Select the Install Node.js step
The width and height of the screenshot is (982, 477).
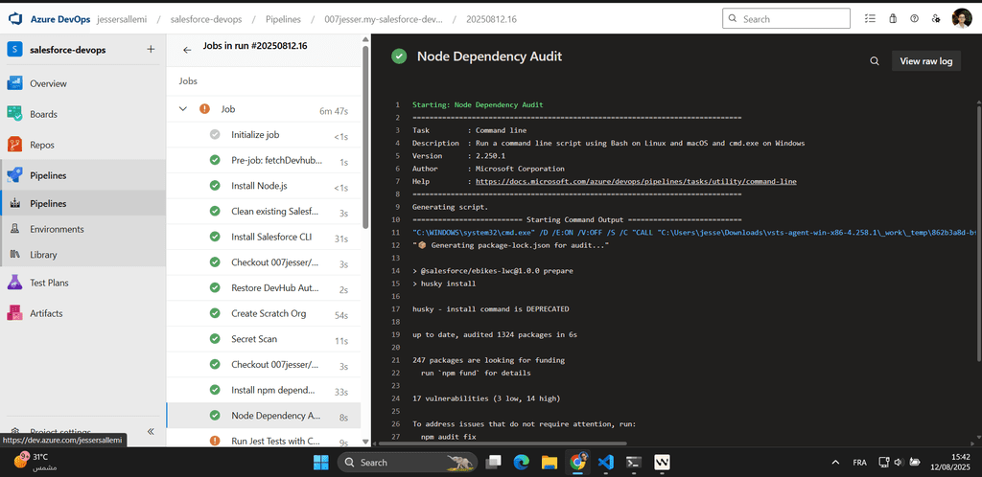tap(264, 186)
